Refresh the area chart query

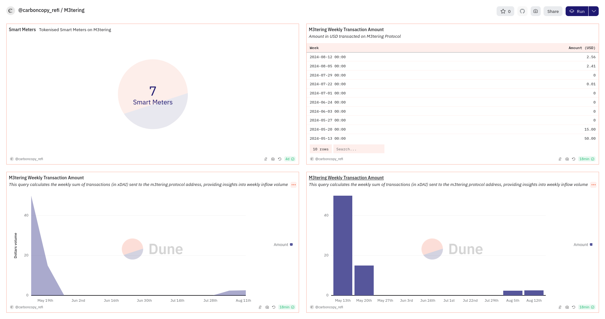(274, 307)
